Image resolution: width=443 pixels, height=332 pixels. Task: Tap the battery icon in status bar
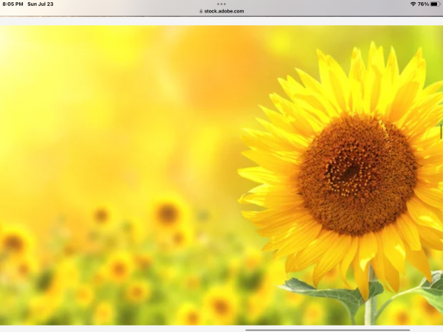coord(435,4)
